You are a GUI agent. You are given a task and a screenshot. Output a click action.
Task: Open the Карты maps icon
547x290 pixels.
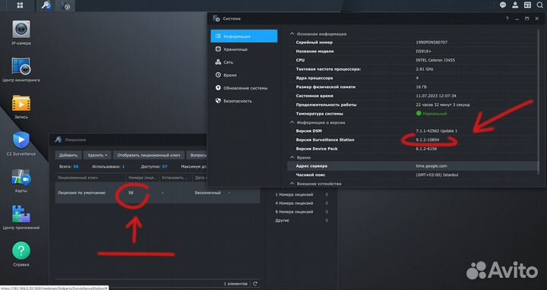(x=21, y=181)
